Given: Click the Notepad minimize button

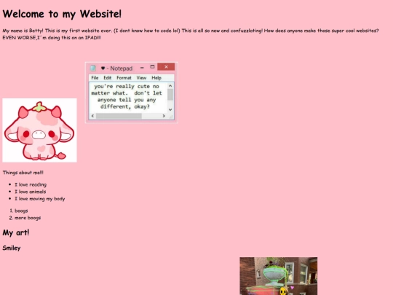Looking at the screenshot, I should click(142, 68).
